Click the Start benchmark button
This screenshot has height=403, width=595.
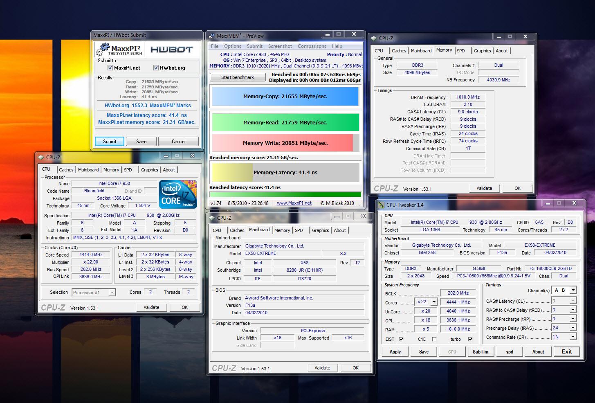(238, 77)
